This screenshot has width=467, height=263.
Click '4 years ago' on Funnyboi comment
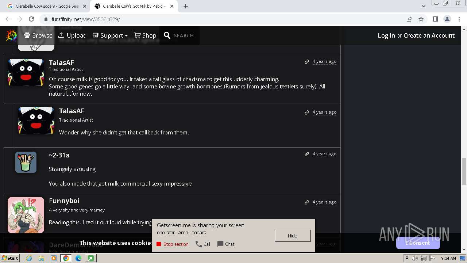pos(324,202)
